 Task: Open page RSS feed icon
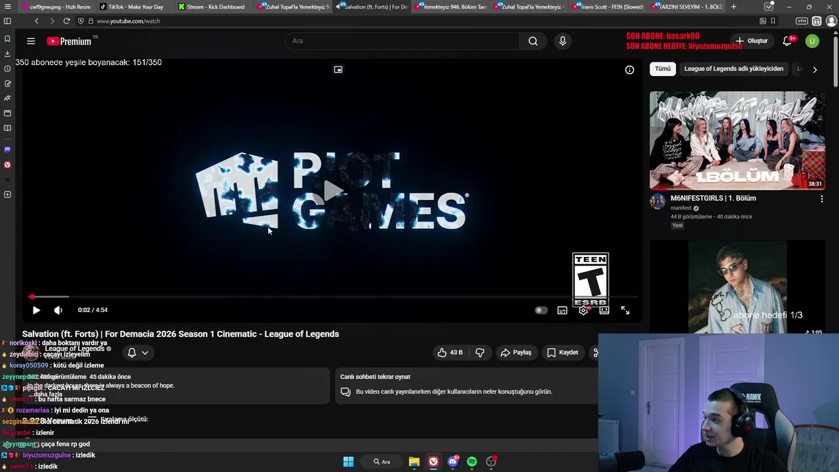coord(763,21)
